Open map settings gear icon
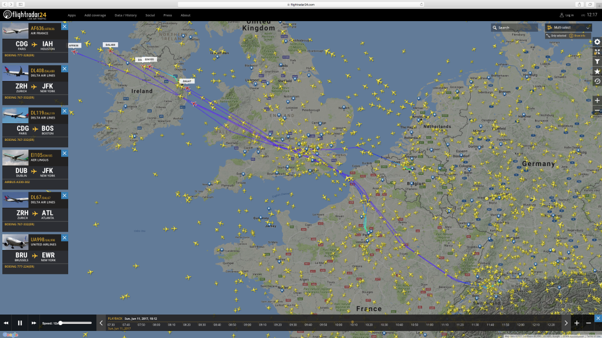 pyautogui.click(x=597, y=42)
